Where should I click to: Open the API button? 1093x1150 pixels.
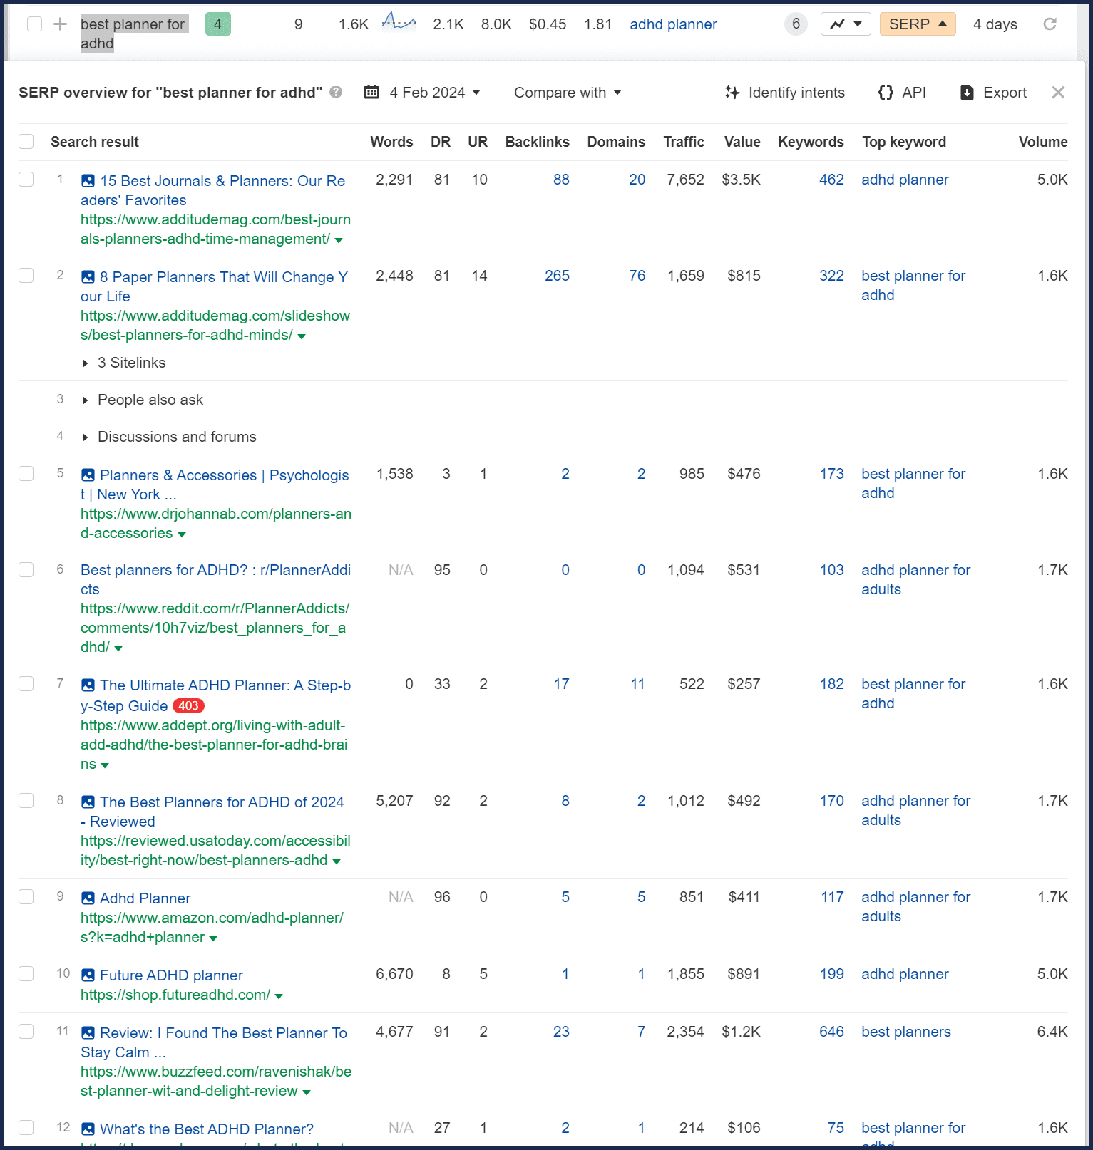coord(902,93)
